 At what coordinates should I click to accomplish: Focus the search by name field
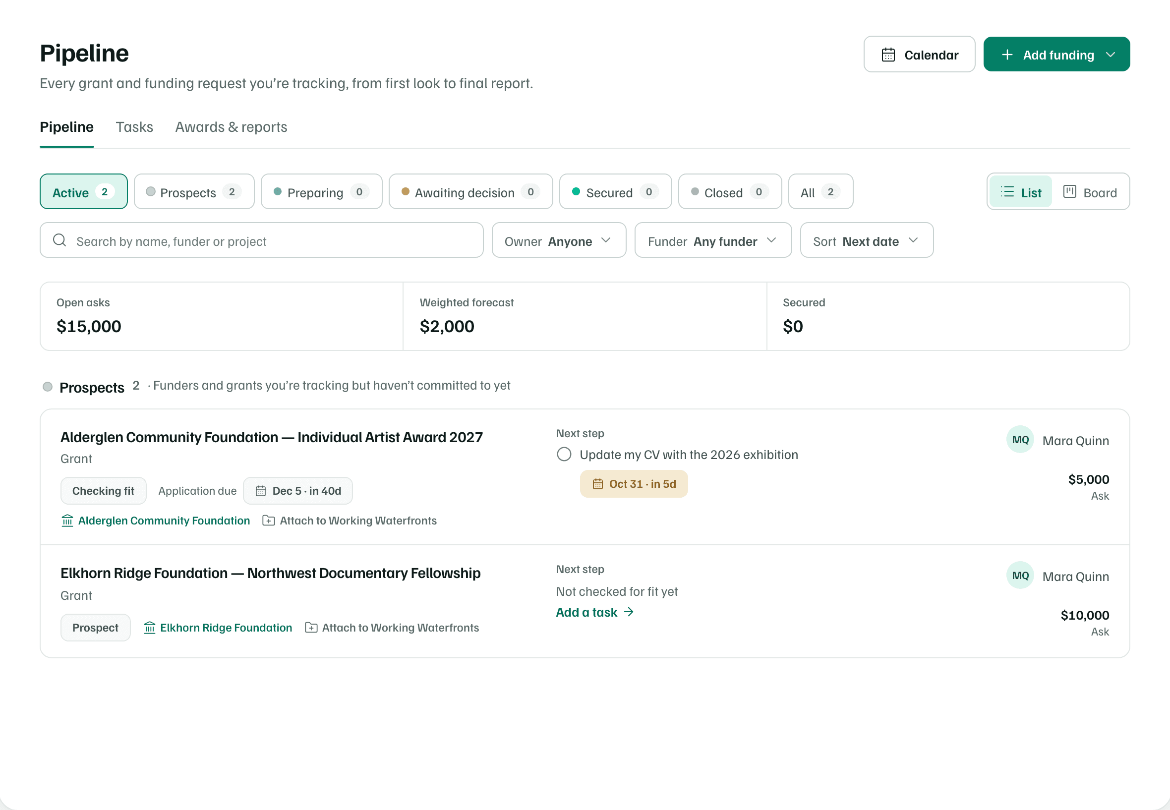pyautogui.click(x=261, y=240)
